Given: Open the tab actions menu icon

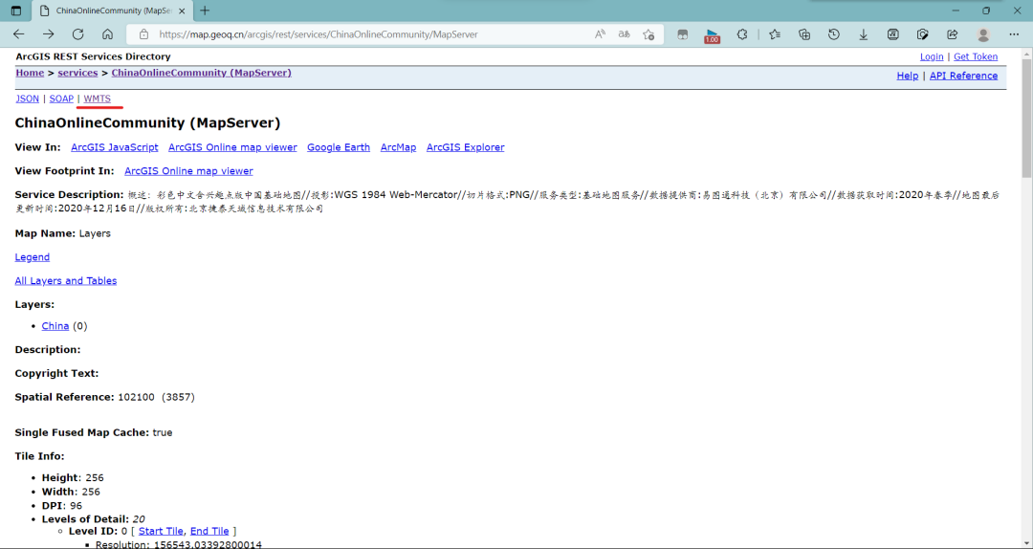Looking at the screenshot, I should (16, 11).
